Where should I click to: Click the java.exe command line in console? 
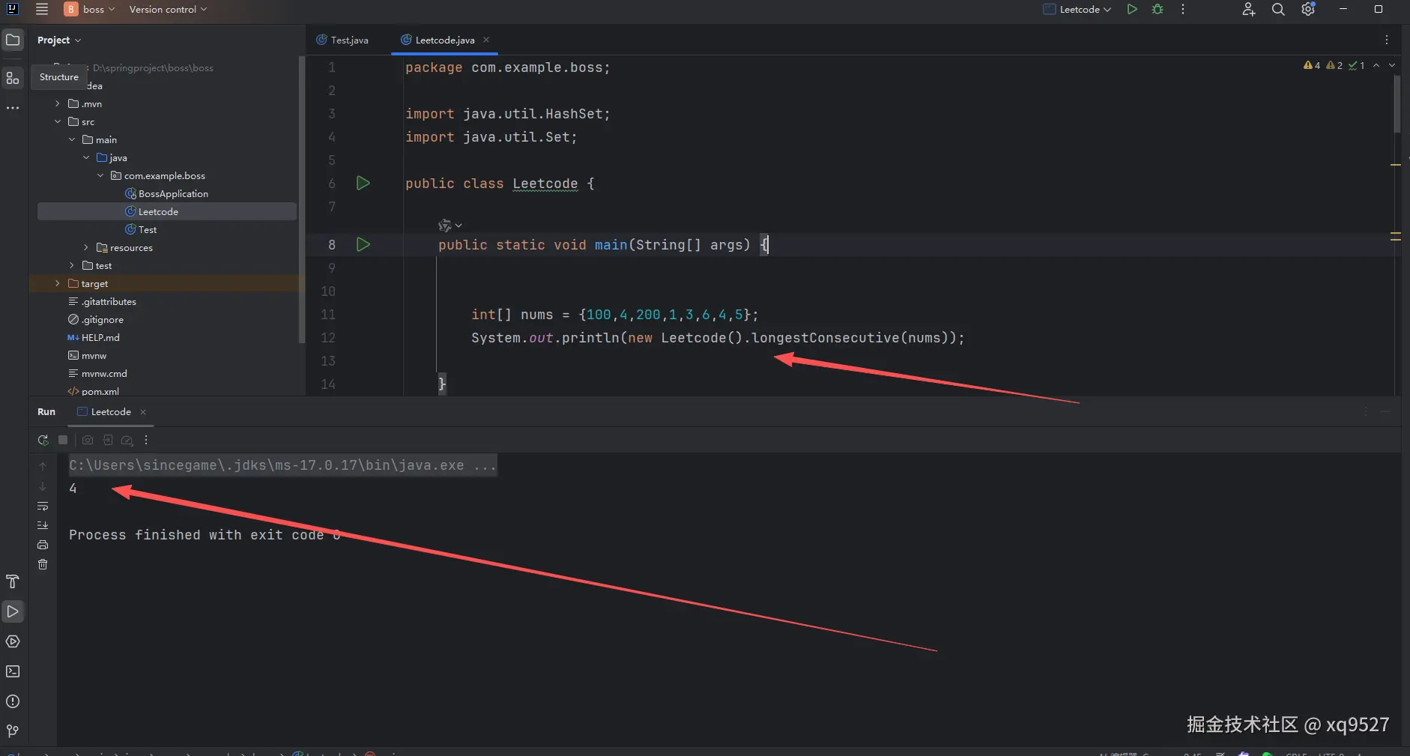click(x=282, y=465)
